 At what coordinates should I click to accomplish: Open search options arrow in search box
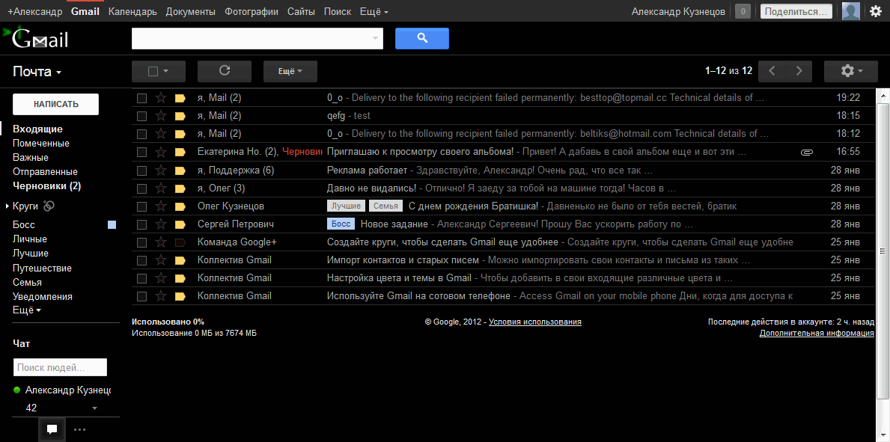click(374, 38)
